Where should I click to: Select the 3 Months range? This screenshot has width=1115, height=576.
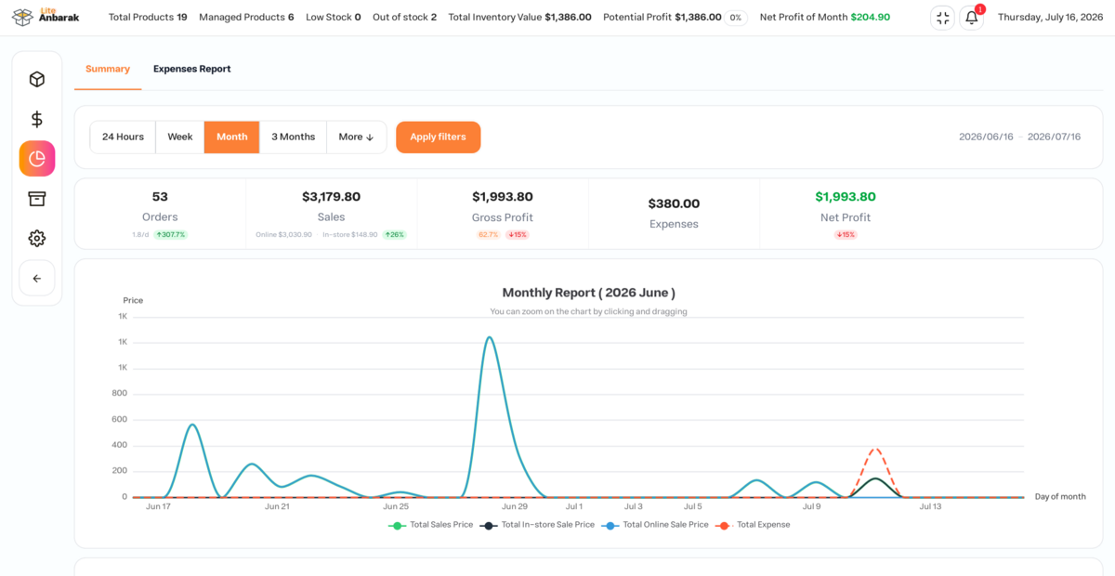pos(293,137)
